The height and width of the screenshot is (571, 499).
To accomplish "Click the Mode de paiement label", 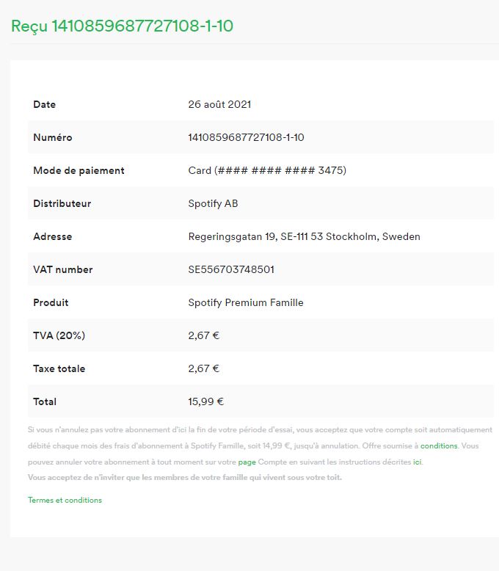I will click(x=79, y=170).
